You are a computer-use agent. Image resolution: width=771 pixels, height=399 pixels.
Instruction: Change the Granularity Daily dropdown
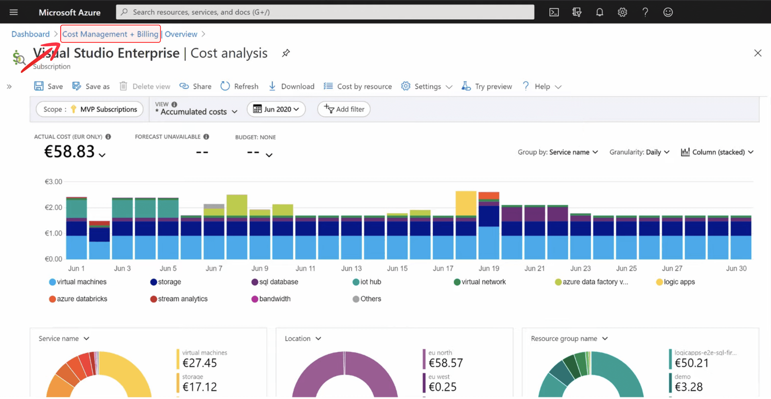pyautogui.click(x=639, y=152)
